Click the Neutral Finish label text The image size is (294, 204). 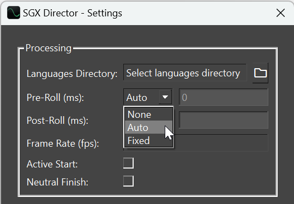pyautogui.click(x=57, y=182)
